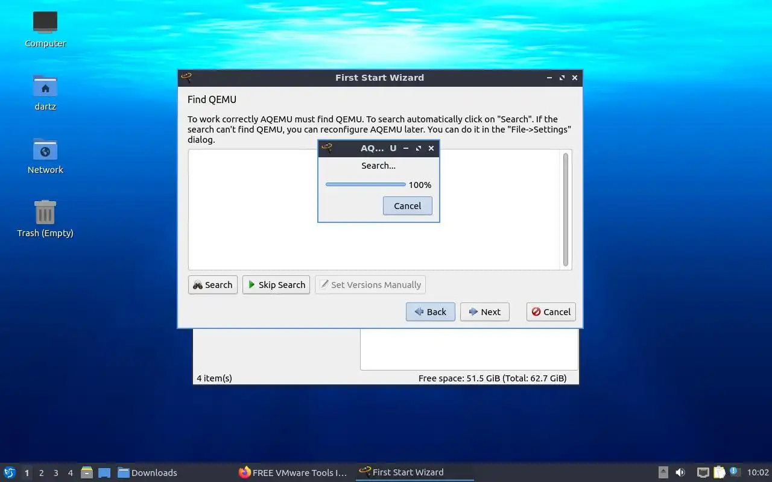Click the show desktop taskbar icon

click(104, 472)
